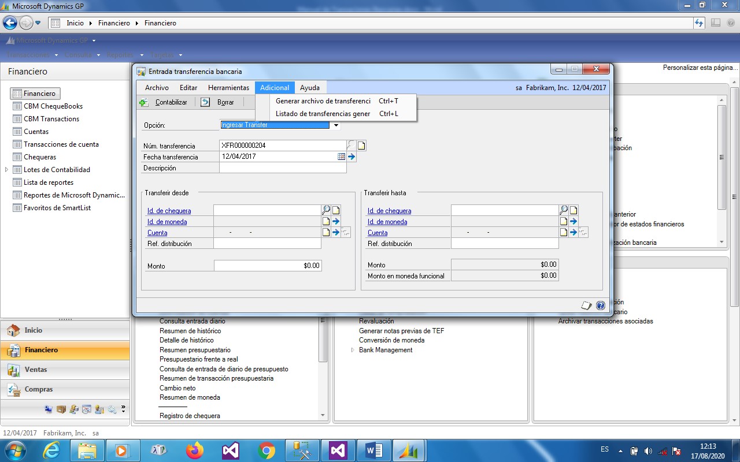Open Windows Explorer from the taskbar

(x=87, y=450)
